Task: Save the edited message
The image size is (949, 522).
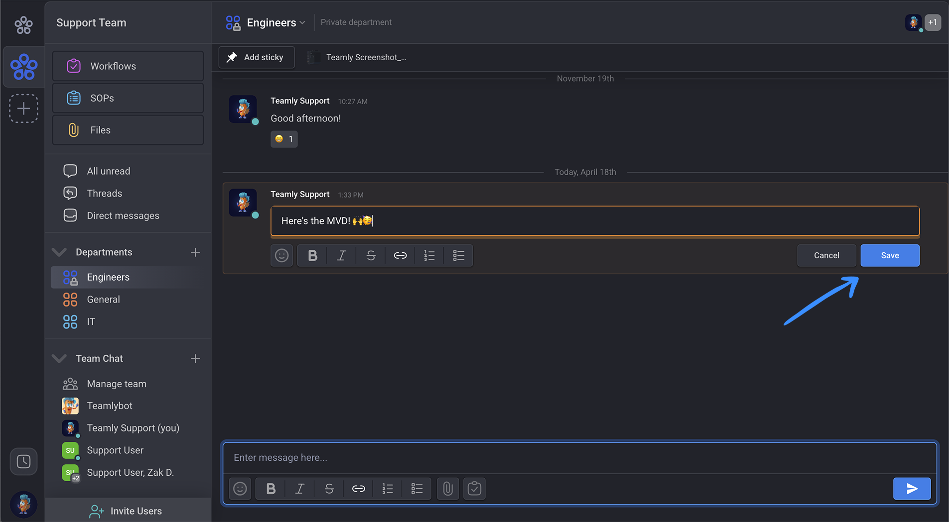Action: (x=890, y=255)
